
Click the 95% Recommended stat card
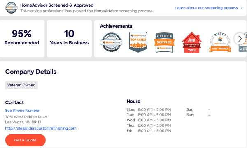point(22,38)
